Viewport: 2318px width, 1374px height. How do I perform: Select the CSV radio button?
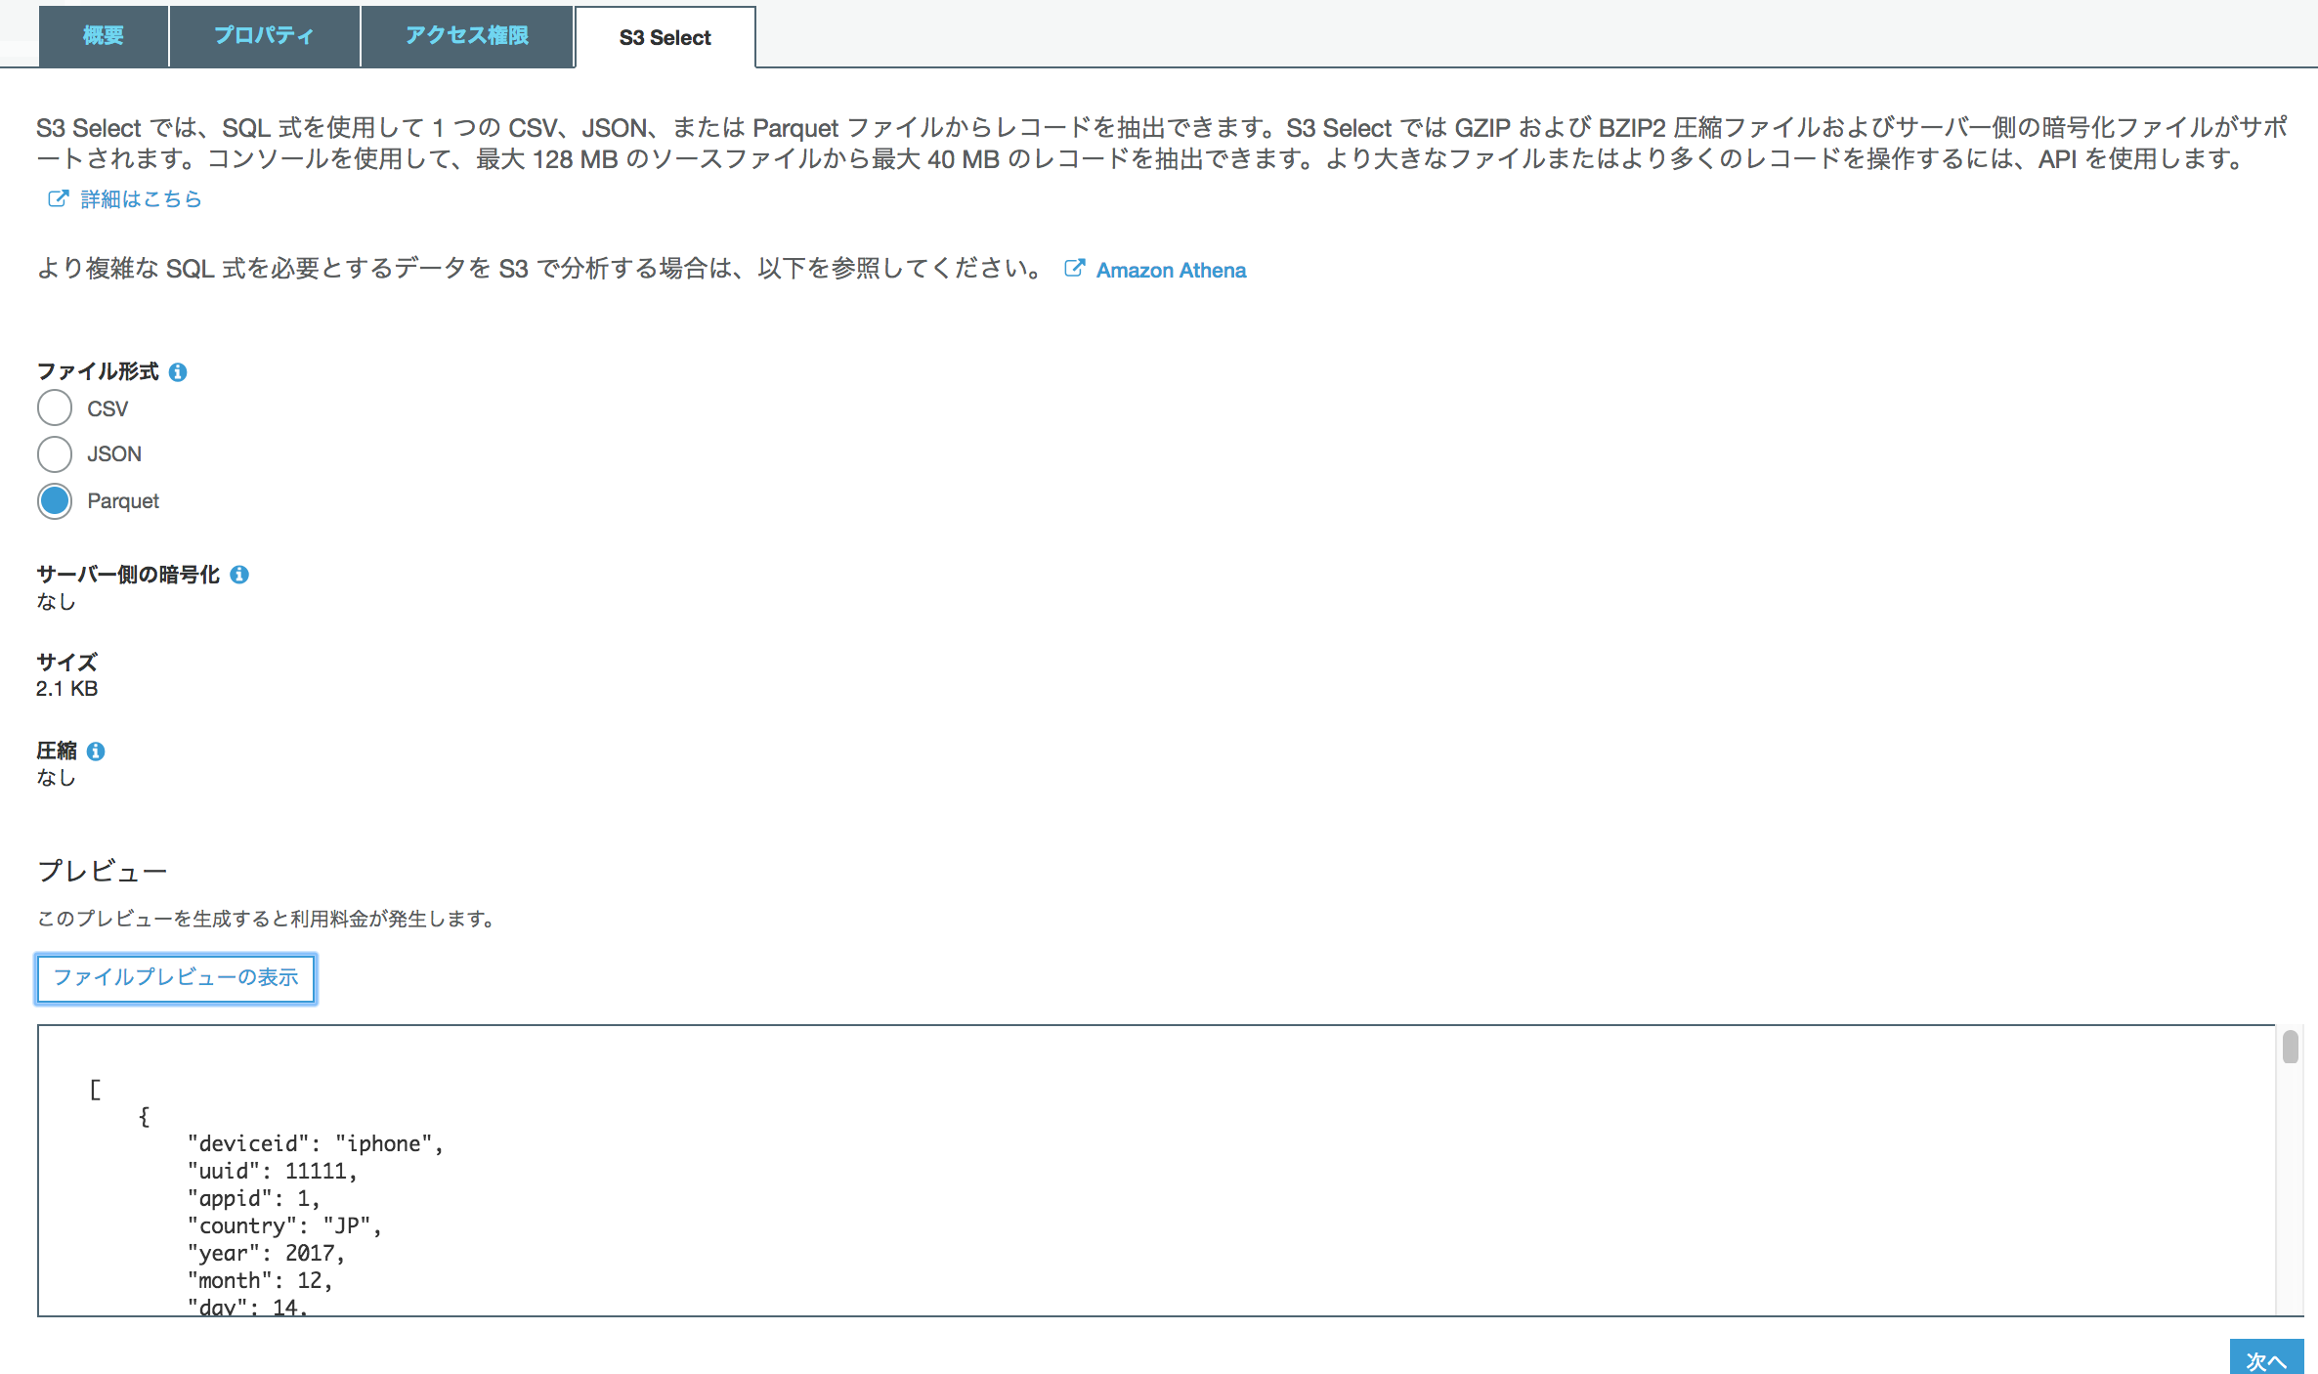coord(54,408)
